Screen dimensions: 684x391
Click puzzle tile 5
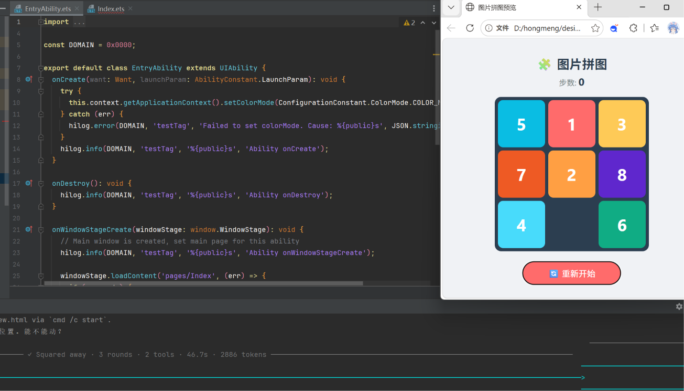[522, 124]
